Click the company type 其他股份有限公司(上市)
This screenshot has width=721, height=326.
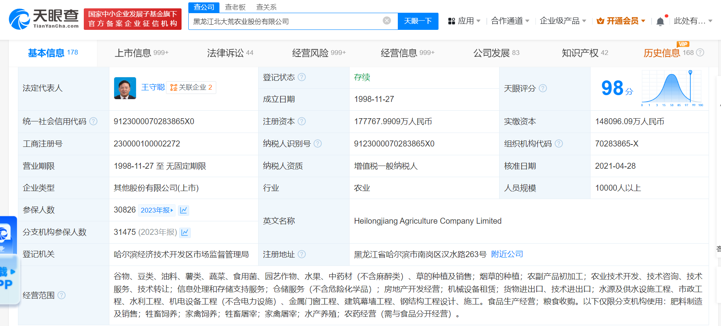[x=156, y=188]
